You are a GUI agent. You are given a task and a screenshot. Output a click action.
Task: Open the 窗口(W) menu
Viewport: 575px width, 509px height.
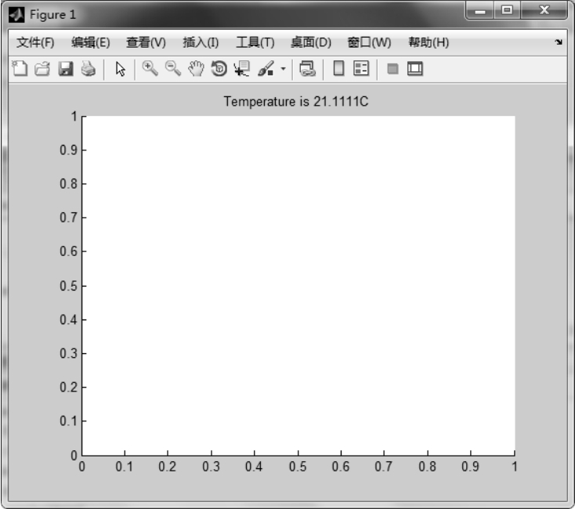(x=369, y=42)
